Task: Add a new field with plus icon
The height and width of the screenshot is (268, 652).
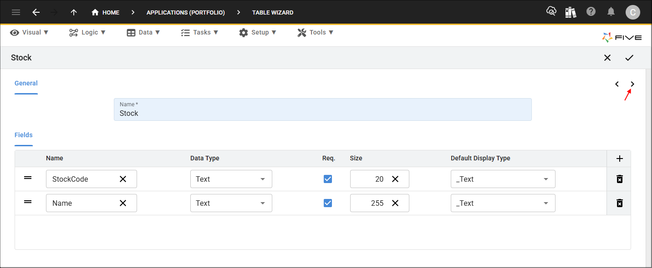Action: 619,159
